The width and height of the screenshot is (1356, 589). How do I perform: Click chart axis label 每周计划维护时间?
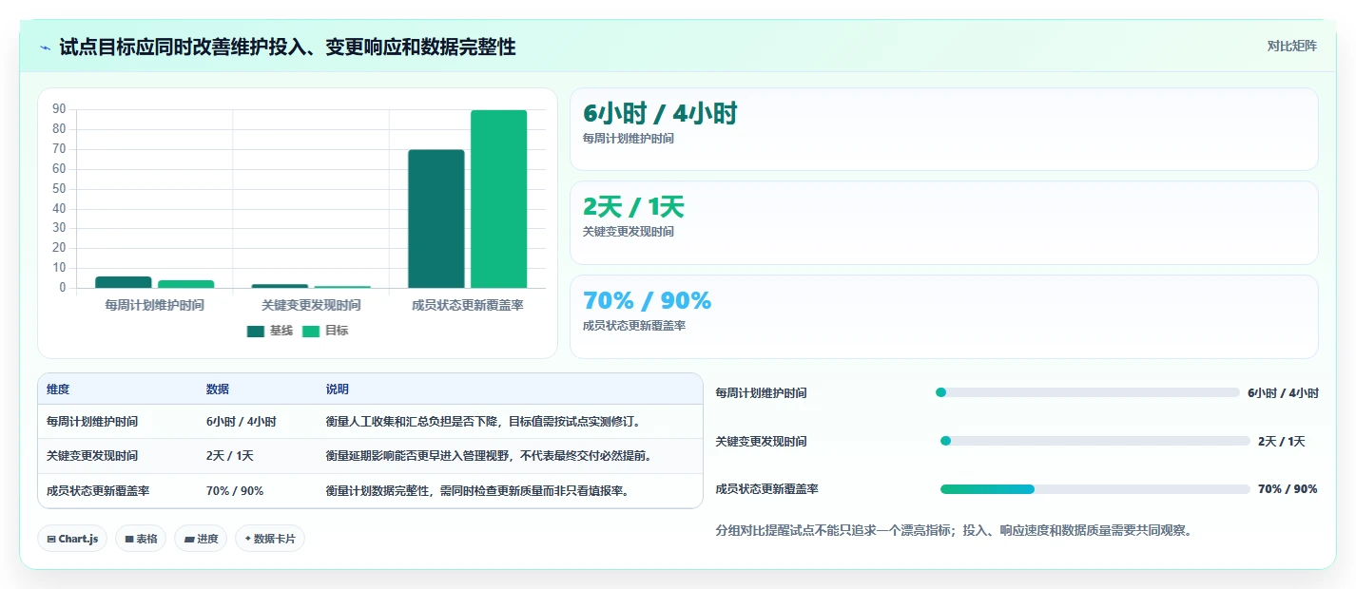tap(154, 305)
